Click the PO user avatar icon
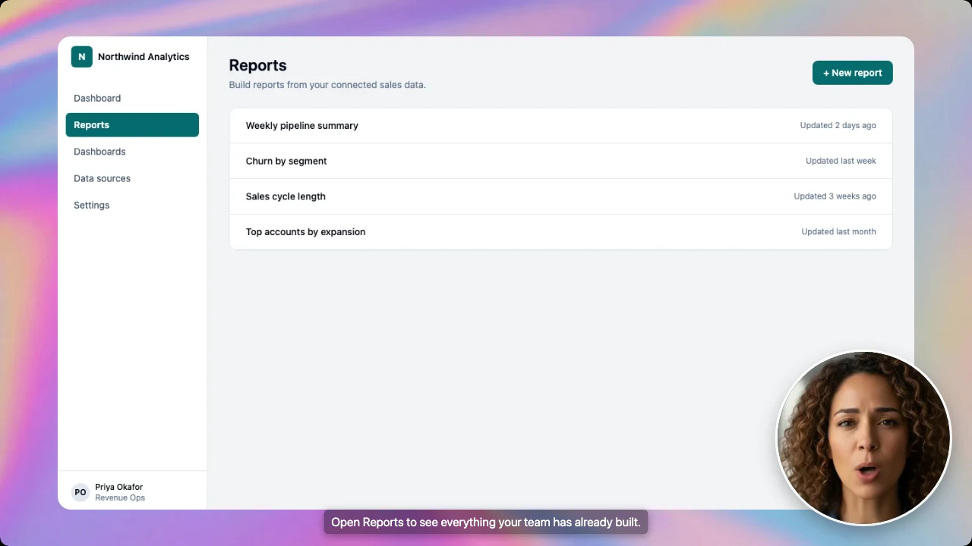This screenshot has width=972, height=546. pos(80,492)
